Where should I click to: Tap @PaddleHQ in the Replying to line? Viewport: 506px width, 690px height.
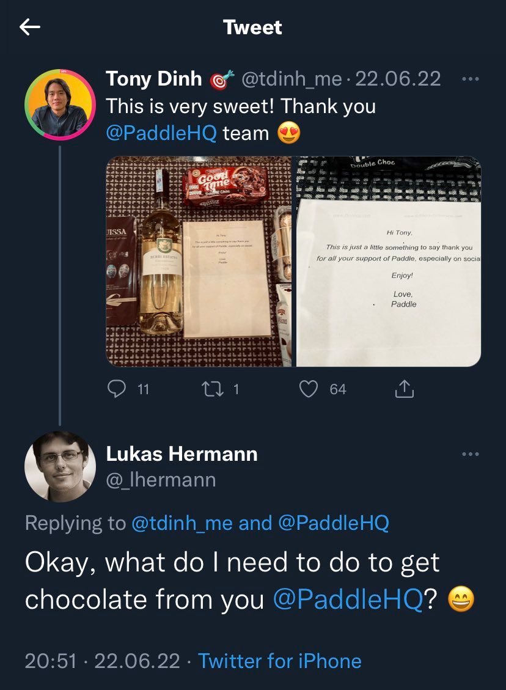[332, 523]
